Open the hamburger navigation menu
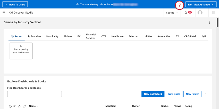219x109 pixels. [4, 13]
